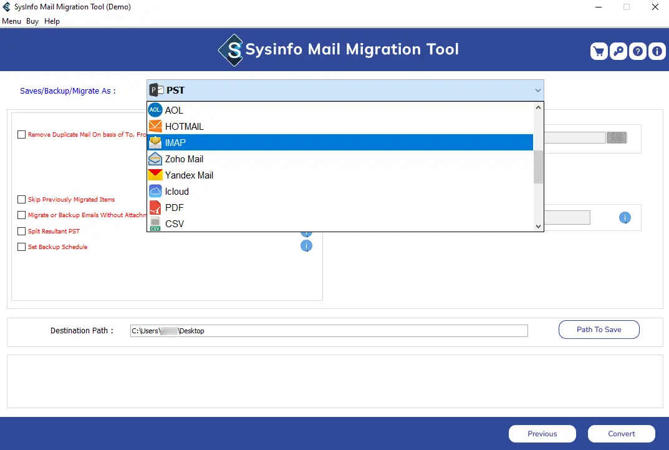Image resolution: width=669 pixels, height=450 pixels.
Task: Select CSV from the dropdown list
Action: tap(340, 223)
